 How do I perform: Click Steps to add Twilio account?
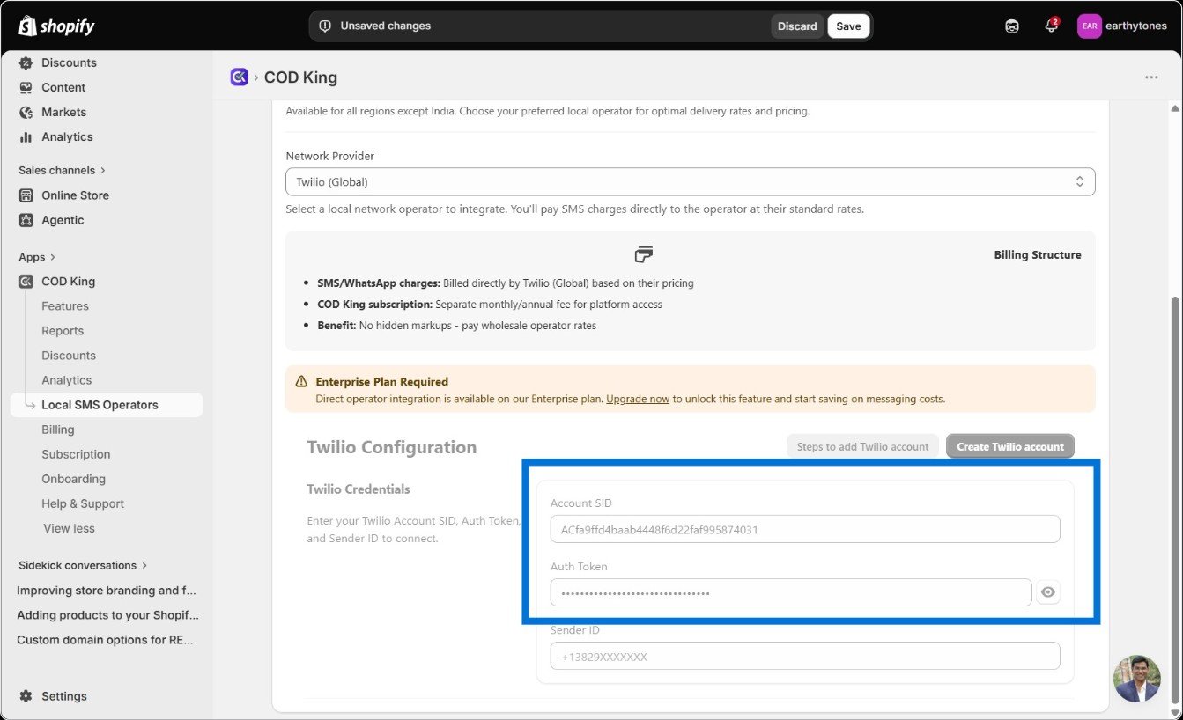point(862,446)
